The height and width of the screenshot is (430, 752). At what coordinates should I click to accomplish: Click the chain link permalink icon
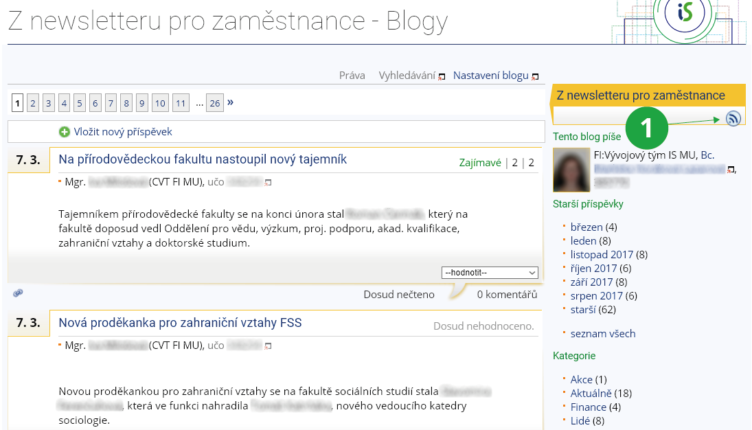[x=18, y=293]
